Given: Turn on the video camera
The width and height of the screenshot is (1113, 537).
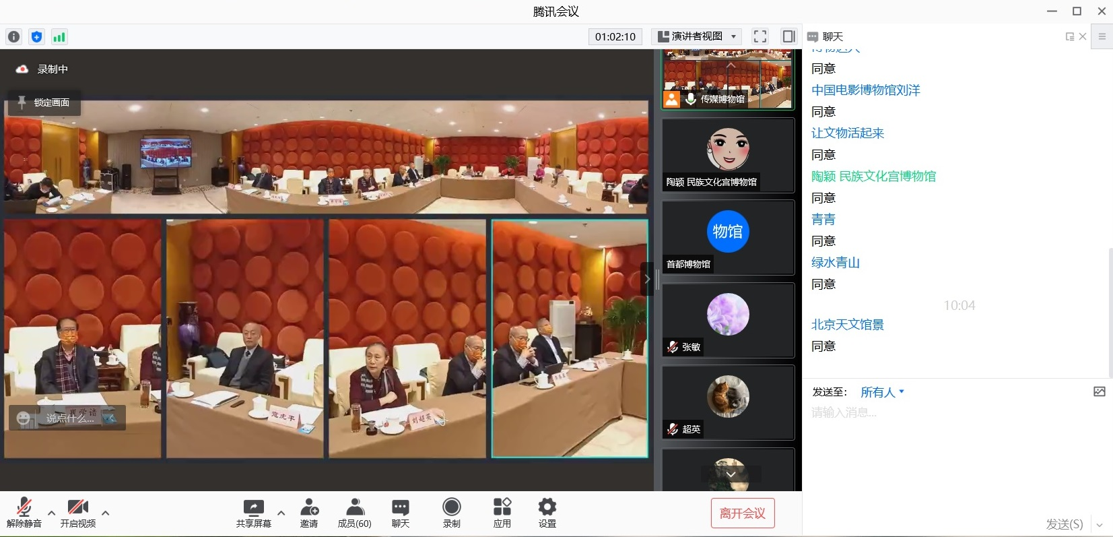Looking at the screenshot, I should (77, 513).
